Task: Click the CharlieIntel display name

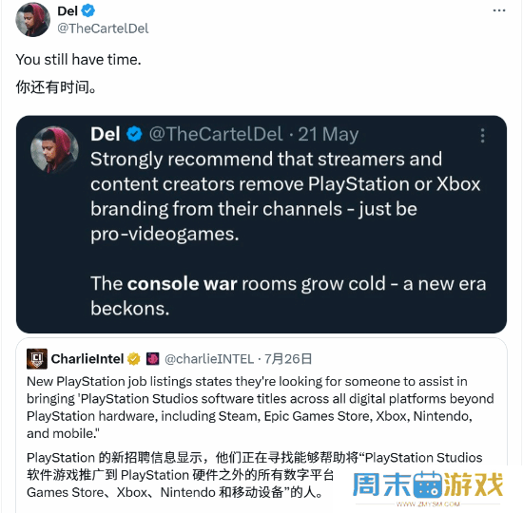Action: [x=87, y=359]
